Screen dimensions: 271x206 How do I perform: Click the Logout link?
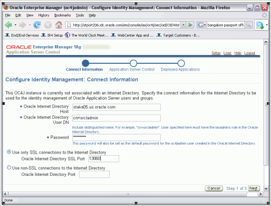(x=250, y=53)
